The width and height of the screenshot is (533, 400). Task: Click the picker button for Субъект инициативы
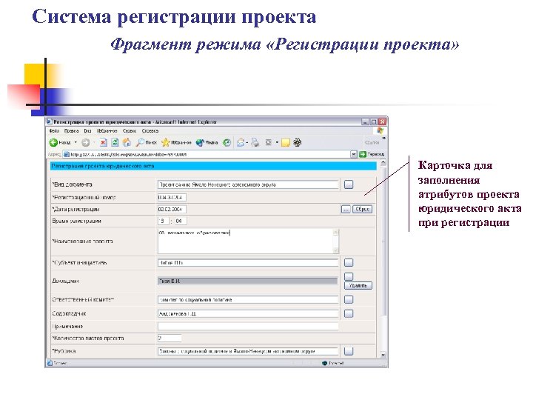point(349,262)
